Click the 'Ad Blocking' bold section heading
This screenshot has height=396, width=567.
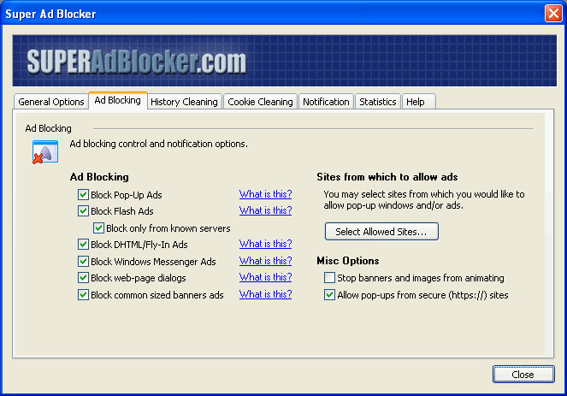click(x=99, y=177)
